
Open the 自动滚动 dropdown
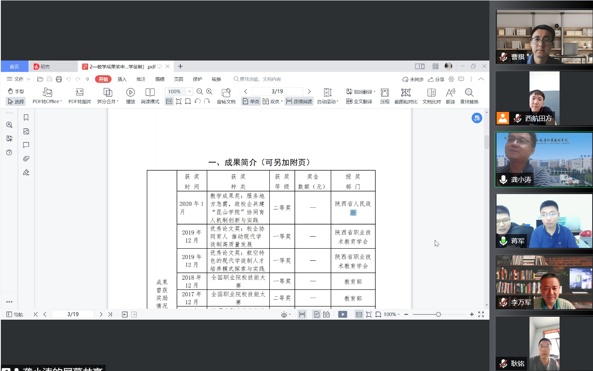pos(327,96)
